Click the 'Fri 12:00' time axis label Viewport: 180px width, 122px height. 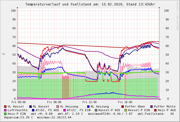89,102
